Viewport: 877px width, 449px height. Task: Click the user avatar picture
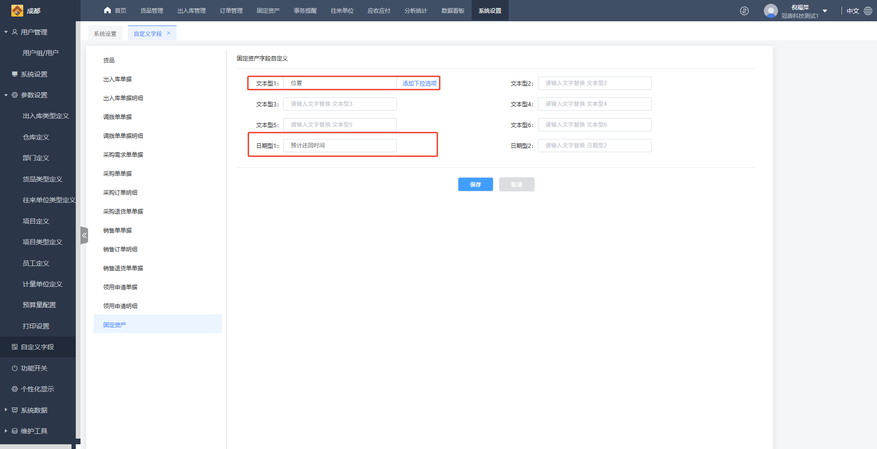tap(770, 11)
